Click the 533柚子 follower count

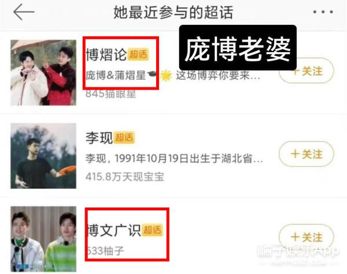point(105,251)
